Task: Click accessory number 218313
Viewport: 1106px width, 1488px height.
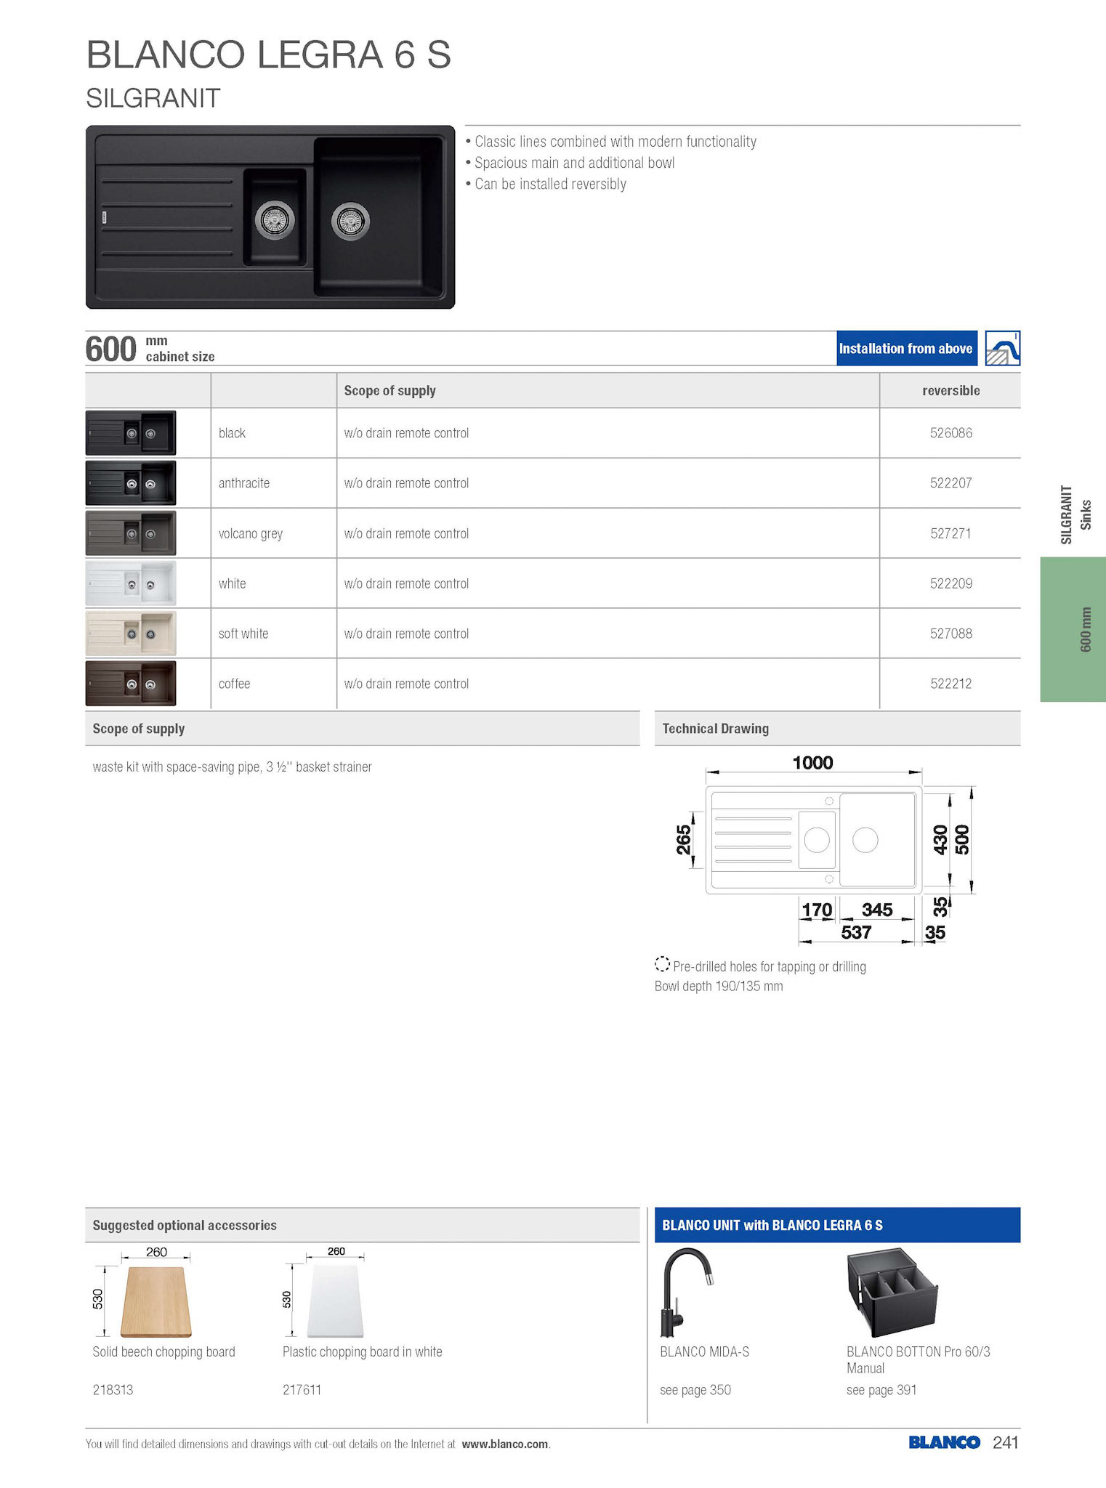Action: coord(113,1390)
